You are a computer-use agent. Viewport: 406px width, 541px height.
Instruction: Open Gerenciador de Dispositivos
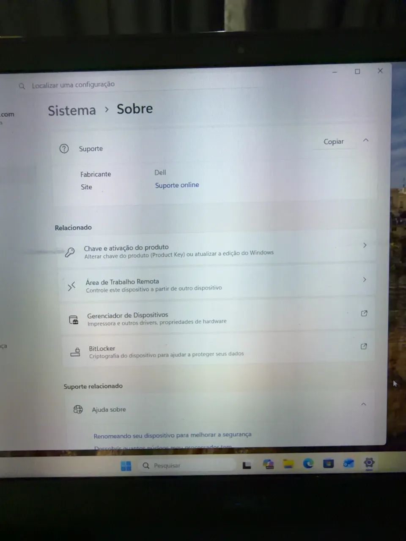218,317
